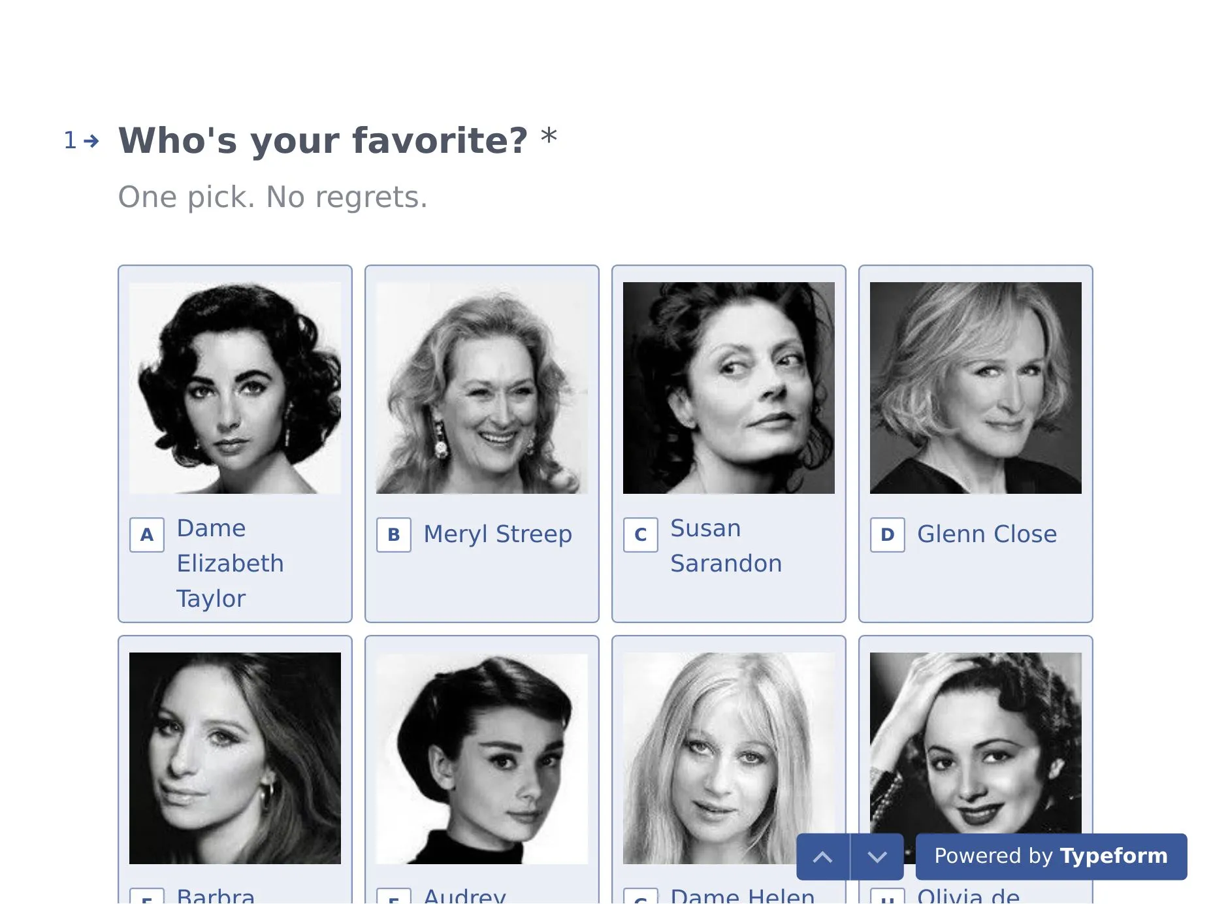The height and width of the screenshot is (904, 1211).
Task: Click the Dame Elizabeth Taylor name text
Action: [230, 563]
